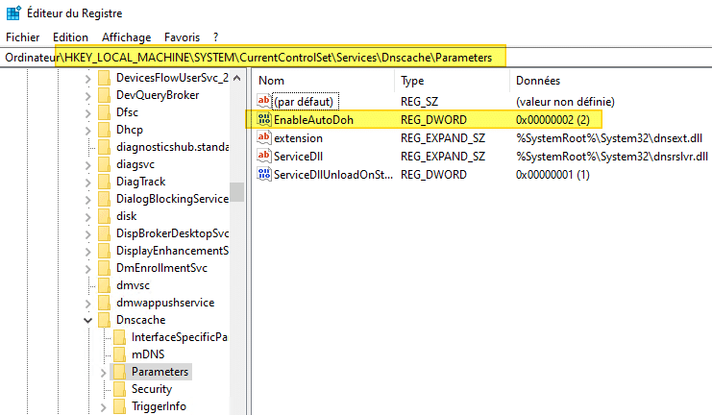Click the ServiceDll string value icon
Viewport: 712px width, 415px height.
tap(264, 157)
